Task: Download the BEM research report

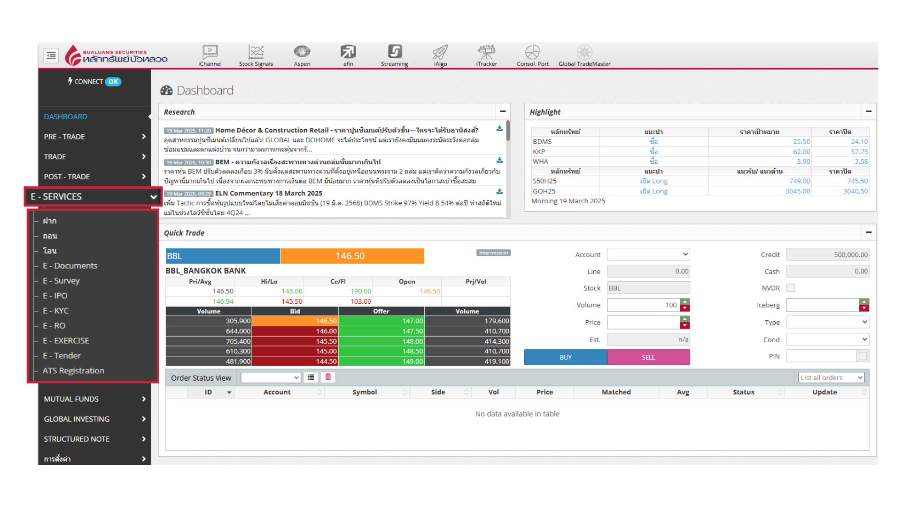Action: pos(499,160)
